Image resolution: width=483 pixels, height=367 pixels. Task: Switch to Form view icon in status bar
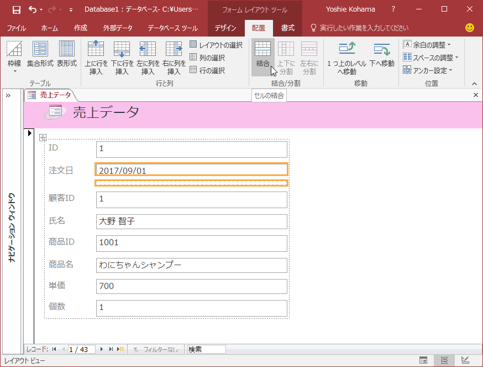pyautogui.click(x=423, y=360)
